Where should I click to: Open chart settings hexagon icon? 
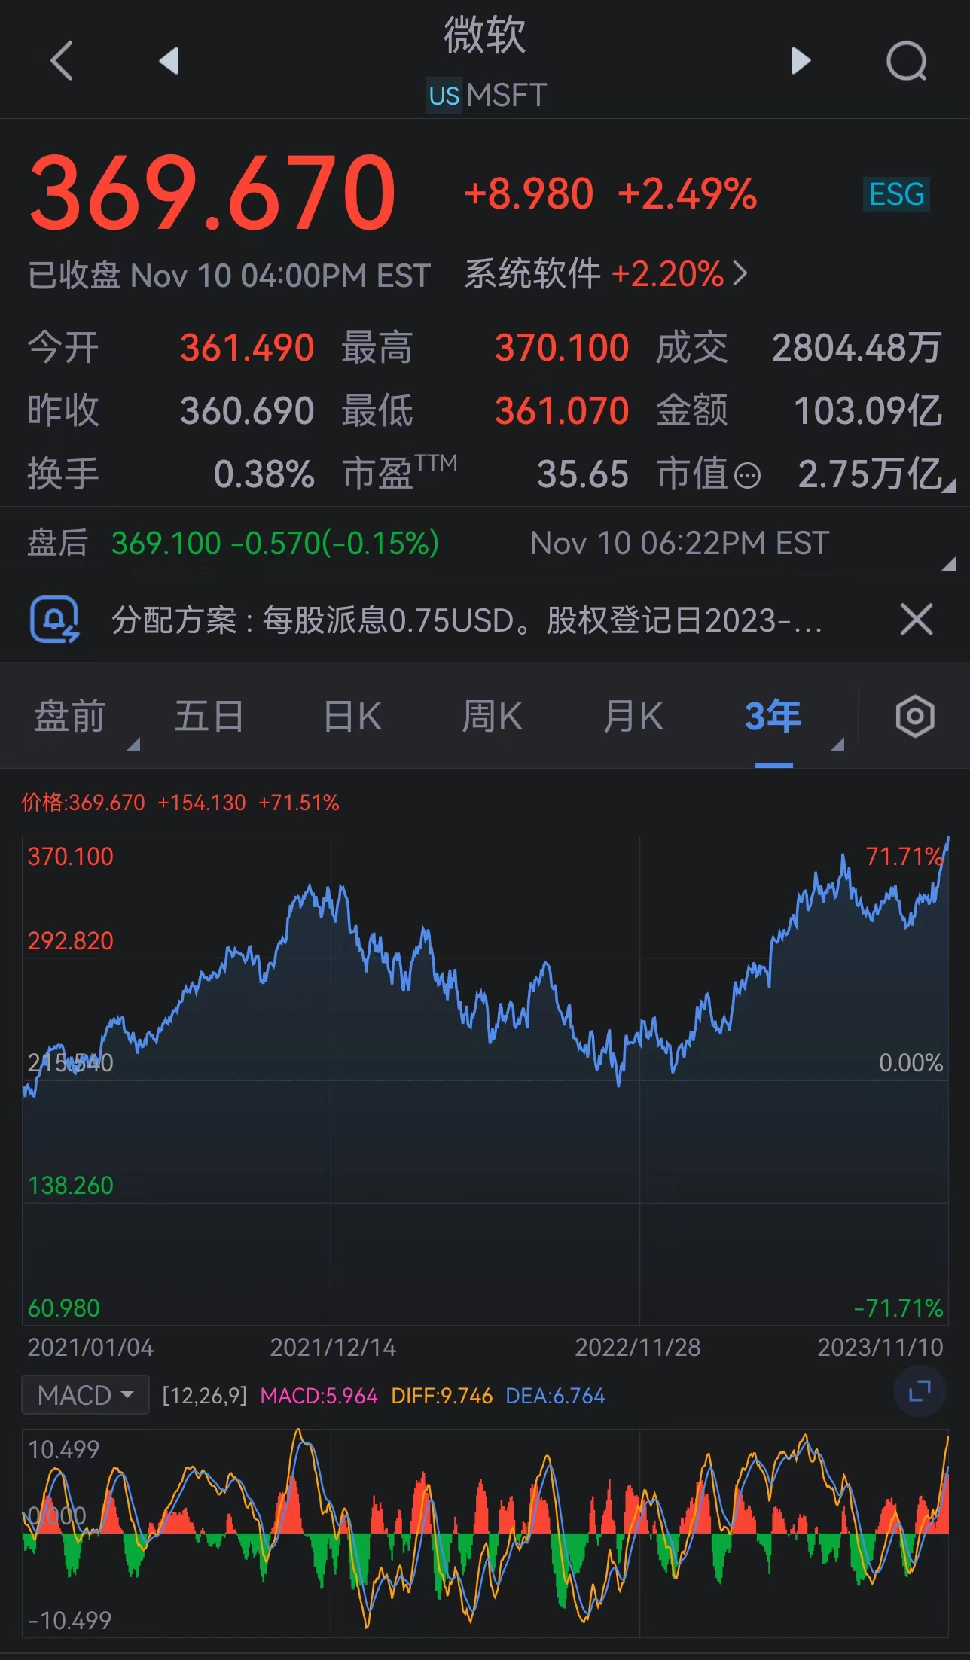tap(915, 716)
